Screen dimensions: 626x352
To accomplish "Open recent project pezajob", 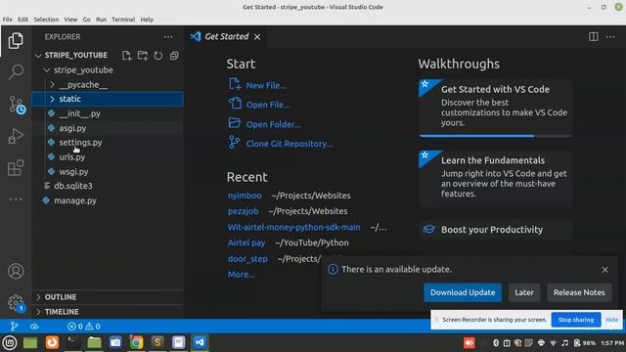I will pyautogui.click(x=243, y=211).
